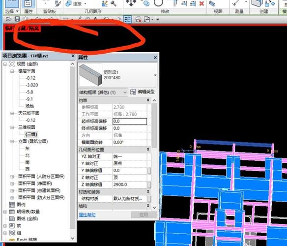Viewport: 287px width, 246px height.
Task: Open the 选择 ribbon panel dropdown
Action: (17, 11)
